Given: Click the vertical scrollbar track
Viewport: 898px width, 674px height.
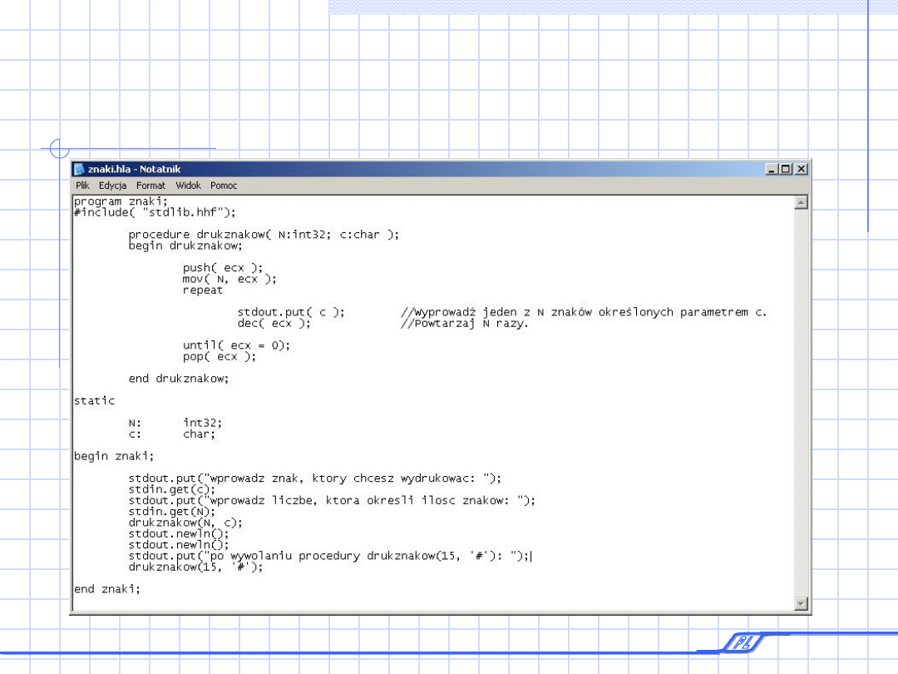Looking at the screenshot, I should [801, 399].
